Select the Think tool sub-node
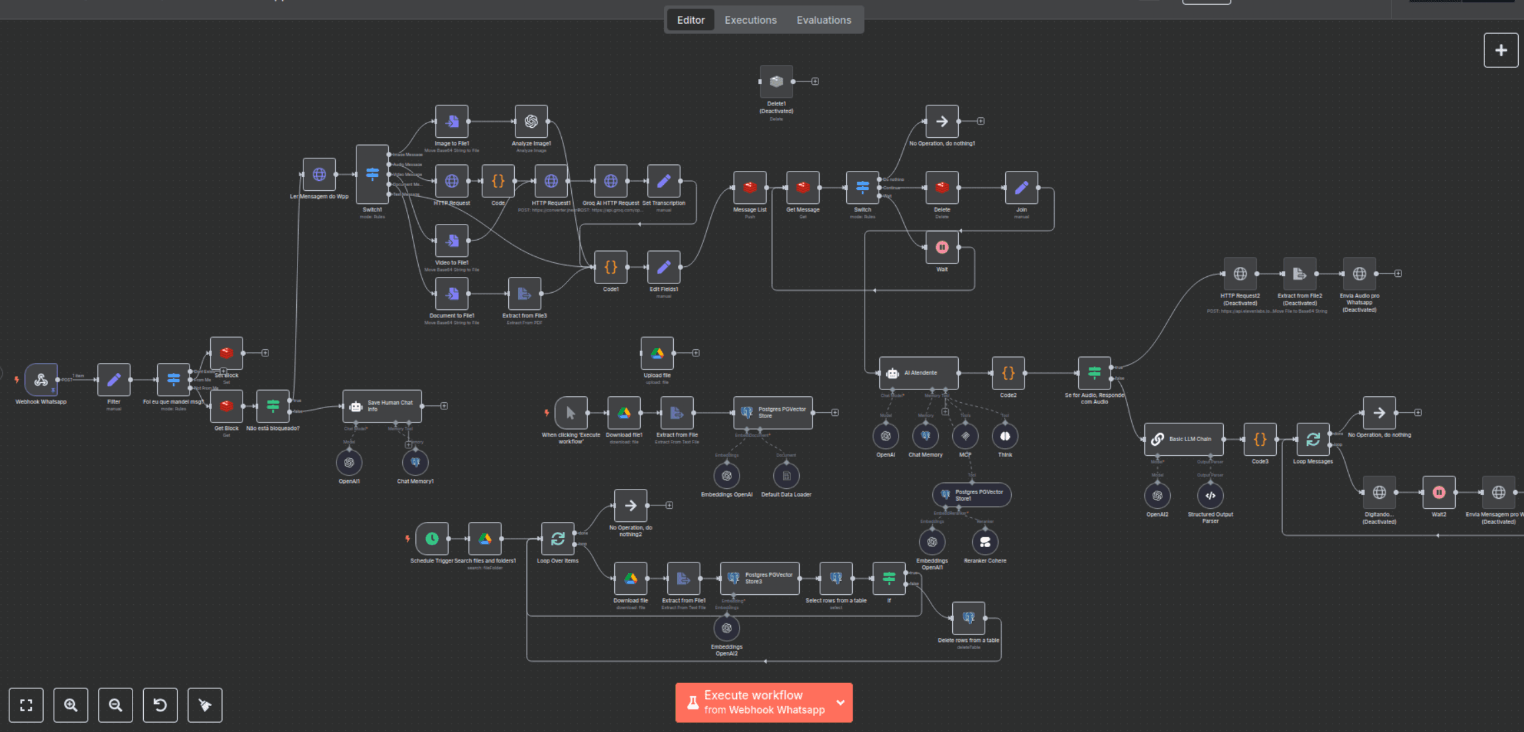The image size is (1524, 732). [x=1005, y=436]
